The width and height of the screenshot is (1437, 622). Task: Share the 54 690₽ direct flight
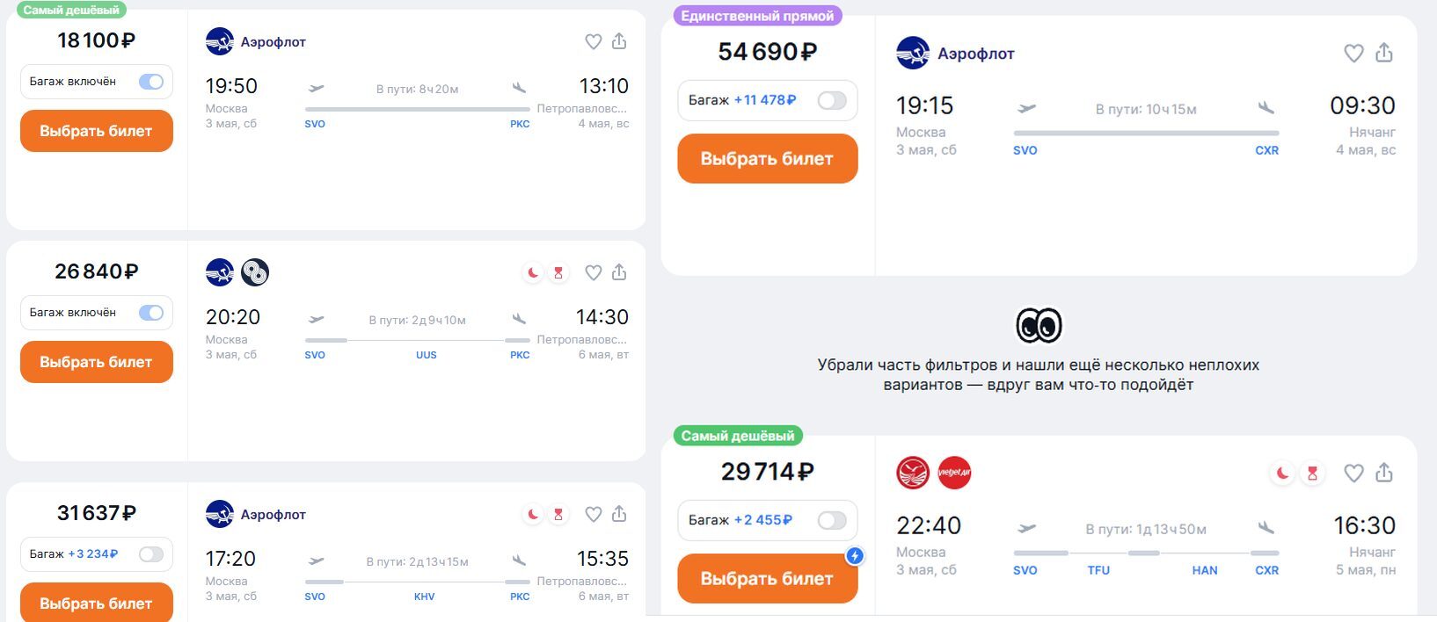coord(1384,54)
